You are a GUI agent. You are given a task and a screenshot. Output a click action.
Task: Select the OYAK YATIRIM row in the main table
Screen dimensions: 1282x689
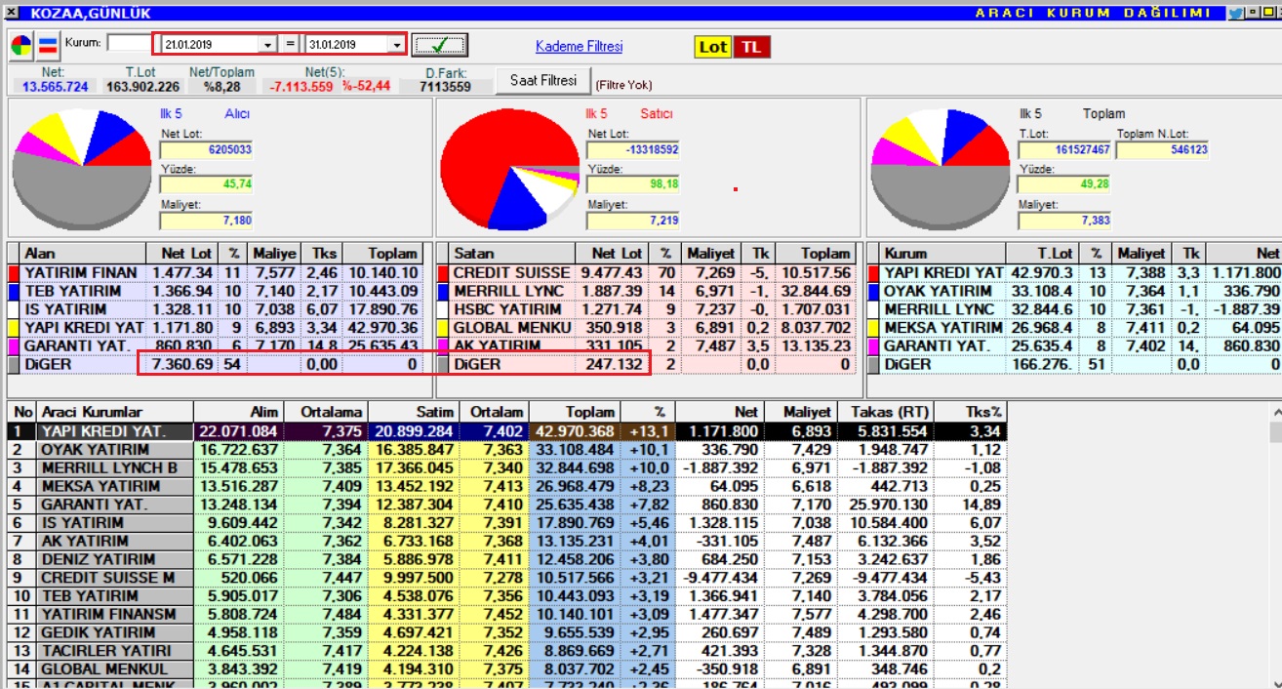pos(506,450)
